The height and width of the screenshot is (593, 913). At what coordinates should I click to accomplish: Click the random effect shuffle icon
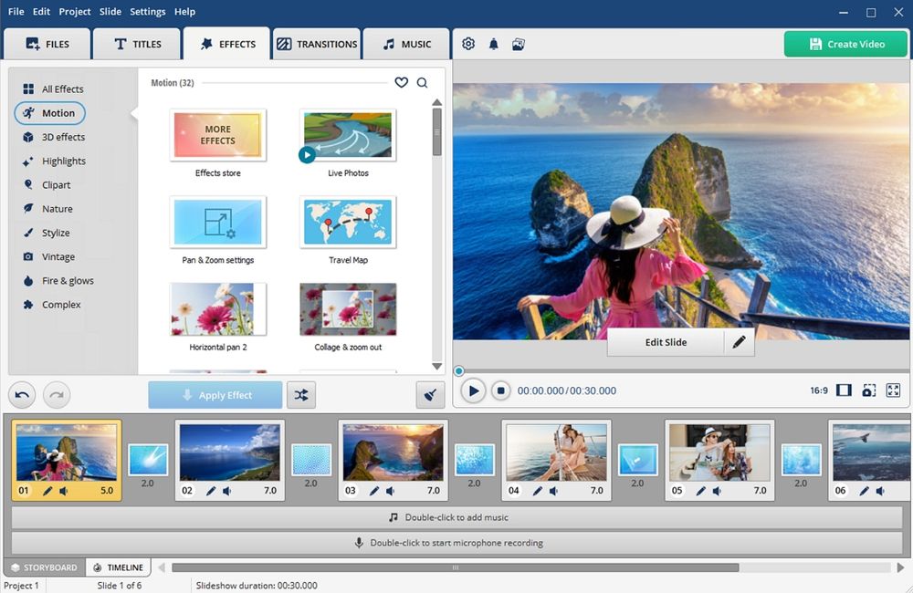click(x=301, y=395)
